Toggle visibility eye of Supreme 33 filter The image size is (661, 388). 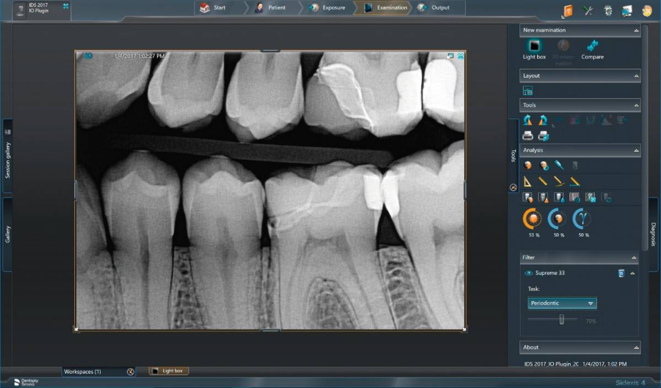pos(529,273)
